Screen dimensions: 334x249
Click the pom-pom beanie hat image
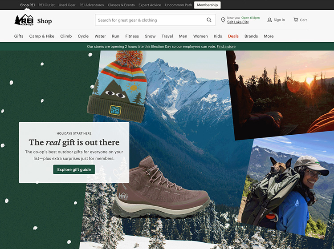click(117, 86)
